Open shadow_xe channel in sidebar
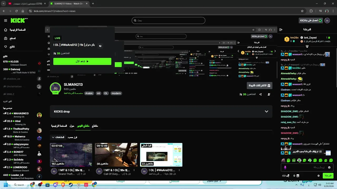The image size is (337, 189). pos(22,79)
